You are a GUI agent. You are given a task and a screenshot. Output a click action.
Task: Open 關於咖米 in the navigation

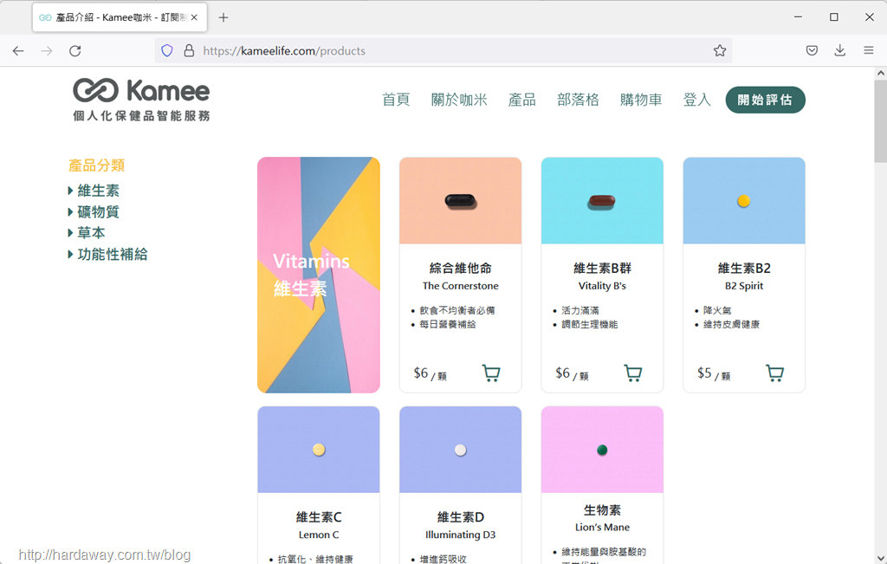[459, 100]
